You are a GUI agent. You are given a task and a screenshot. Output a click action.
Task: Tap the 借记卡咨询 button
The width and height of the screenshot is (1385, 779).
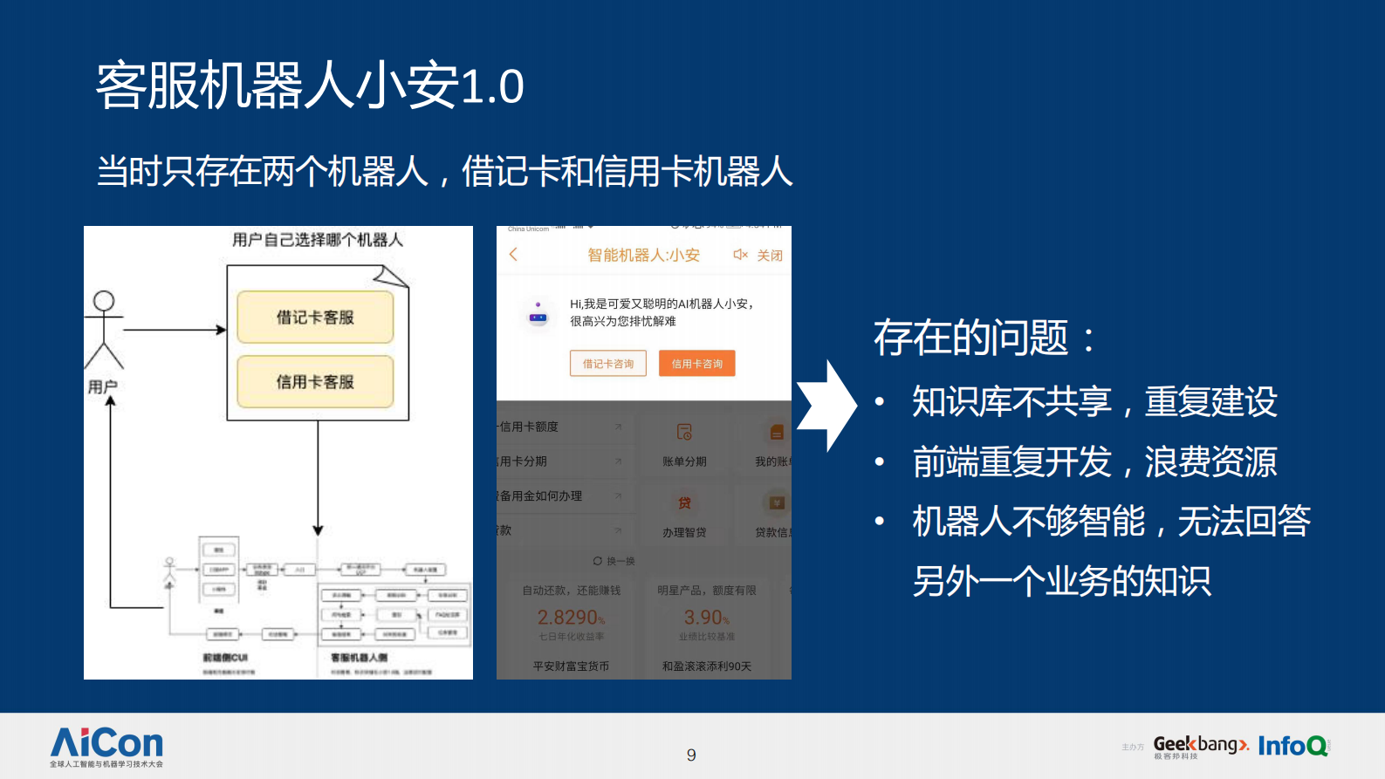pos(608,364)
